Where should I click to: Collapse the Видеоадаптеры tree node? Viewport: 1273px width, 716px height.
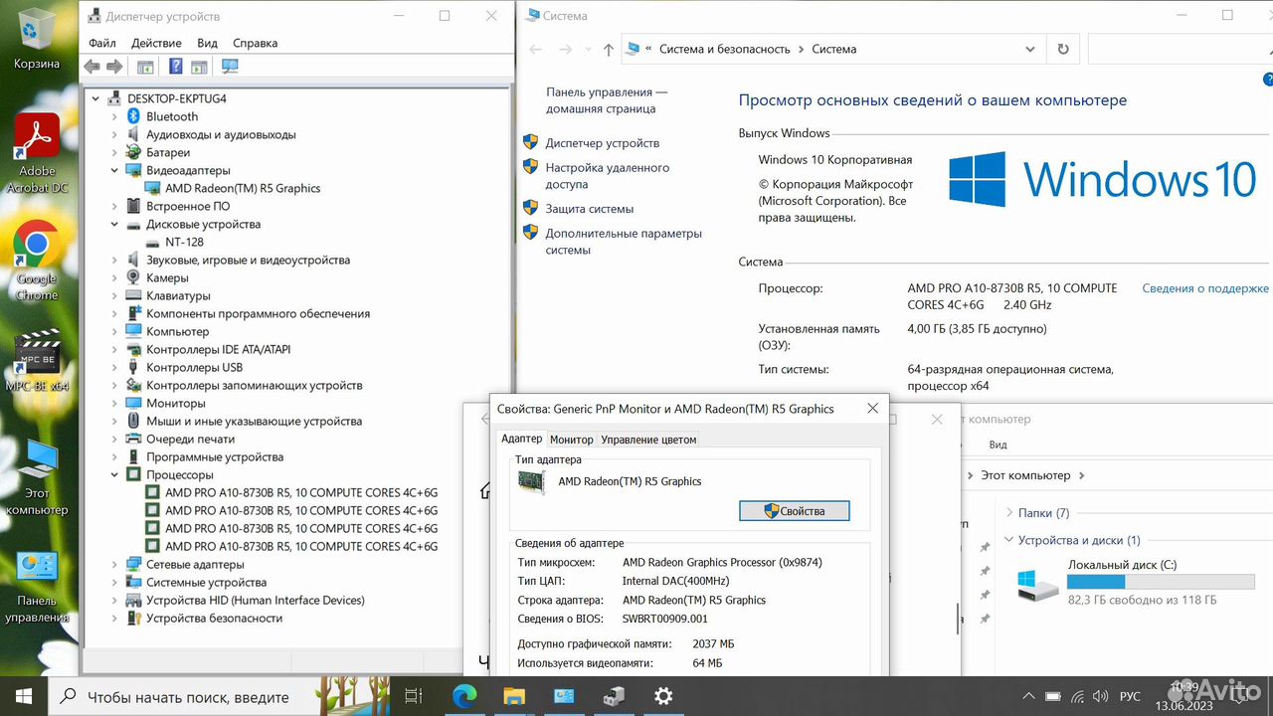pyautogui.click(x=114, y=170)
